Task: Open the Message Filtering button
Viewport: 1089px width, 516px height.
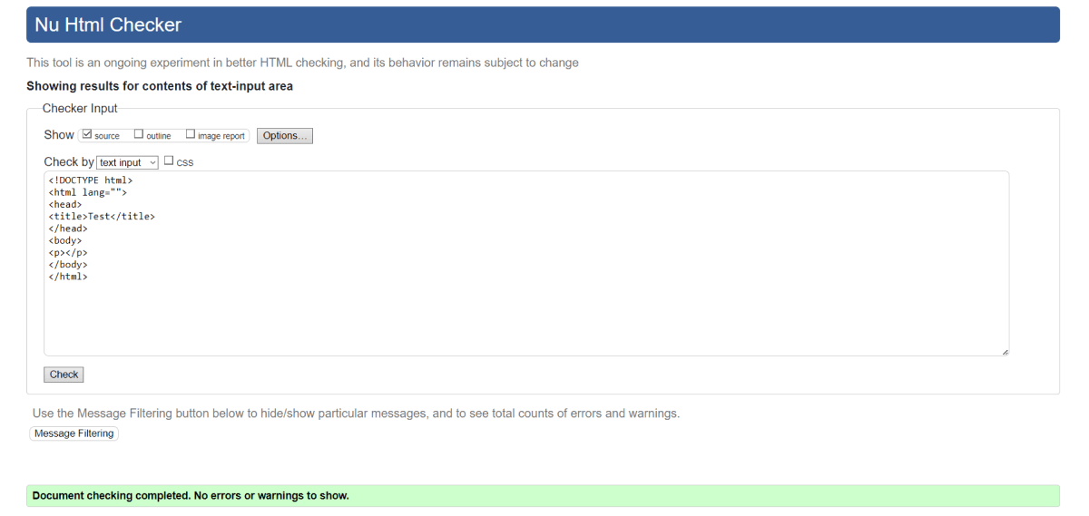Action: coord(74,433)
